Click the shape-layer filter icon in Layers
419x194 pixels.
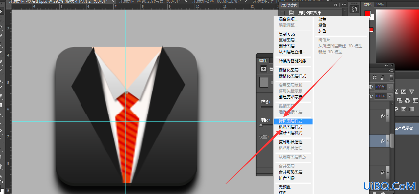375,78
